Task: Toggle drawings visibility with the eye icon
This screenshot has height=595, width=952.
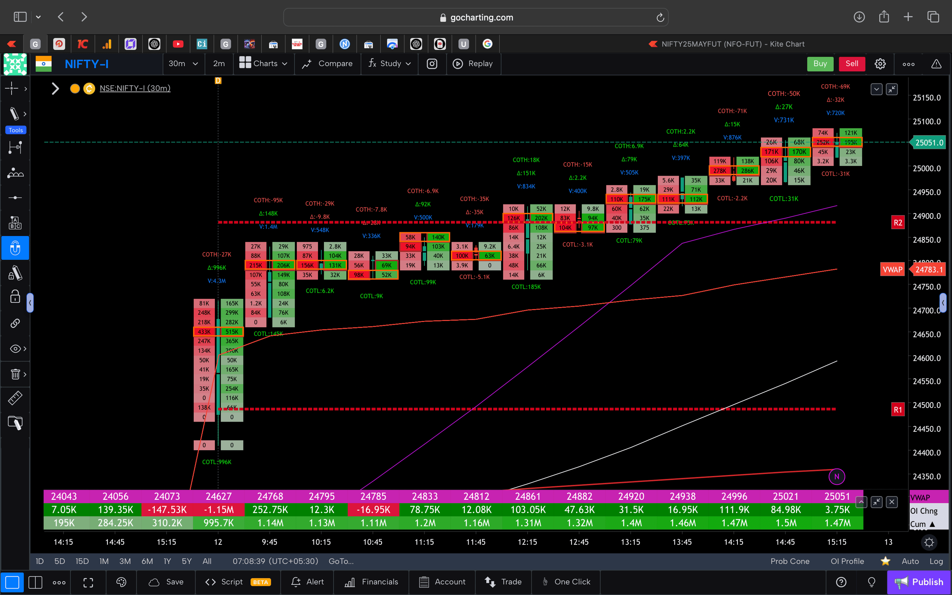Action: click(15, 348)
